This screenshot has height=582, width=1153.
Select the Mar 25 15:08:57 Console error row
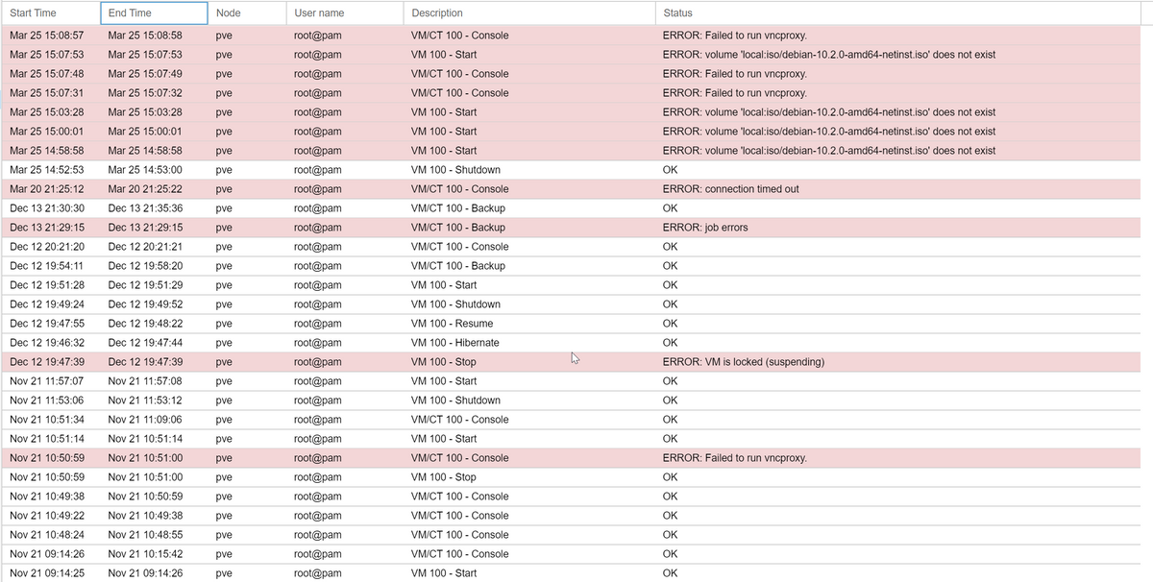tap(459, 36)
